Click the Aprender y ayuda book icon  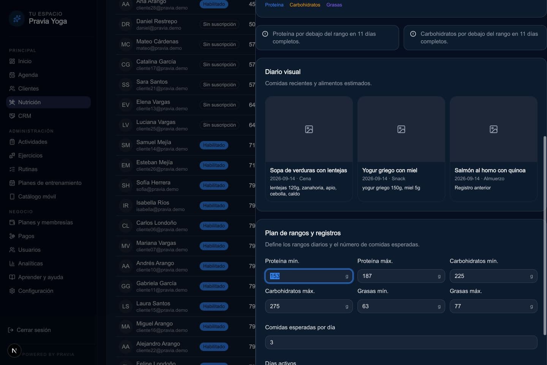pyautogui.click(x=12, y=277)
